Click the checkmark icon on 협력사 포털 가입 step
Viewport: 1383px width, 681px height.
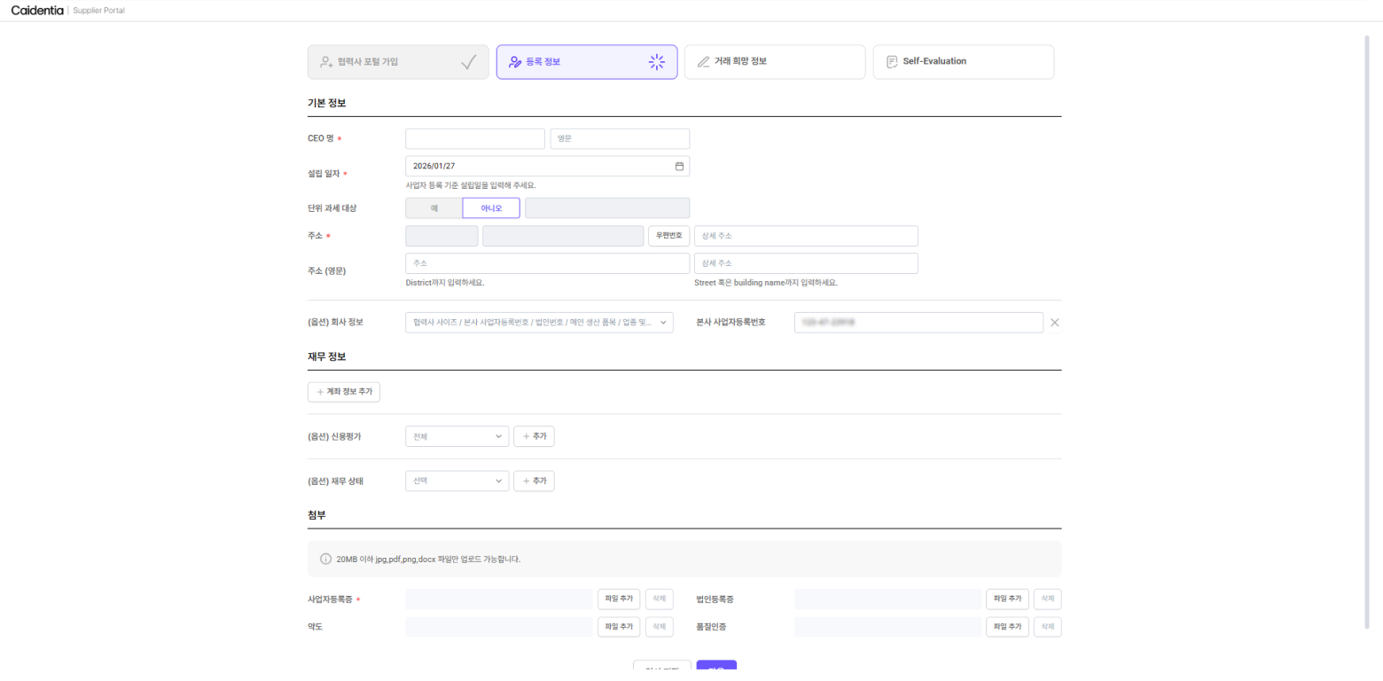(x=469, y=62)
